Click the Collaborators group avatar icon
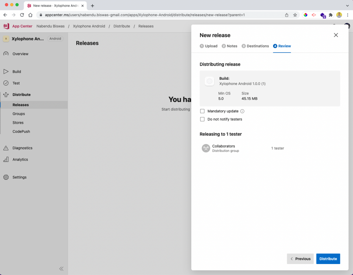Viewport: 353px width, 275px height. [206, 148]
